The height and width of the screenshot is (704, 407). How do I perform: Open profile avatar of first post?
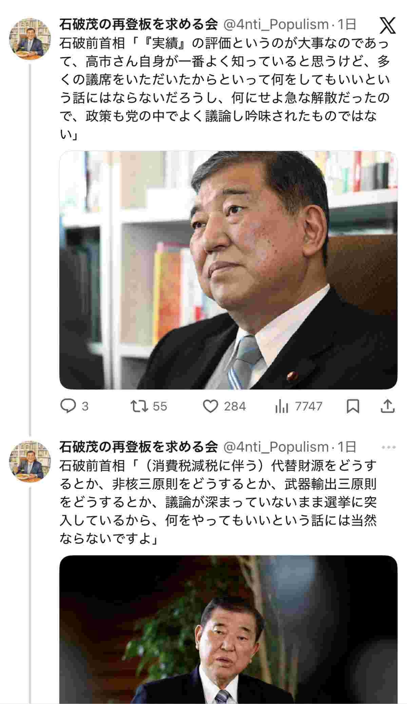pos(30,39)
